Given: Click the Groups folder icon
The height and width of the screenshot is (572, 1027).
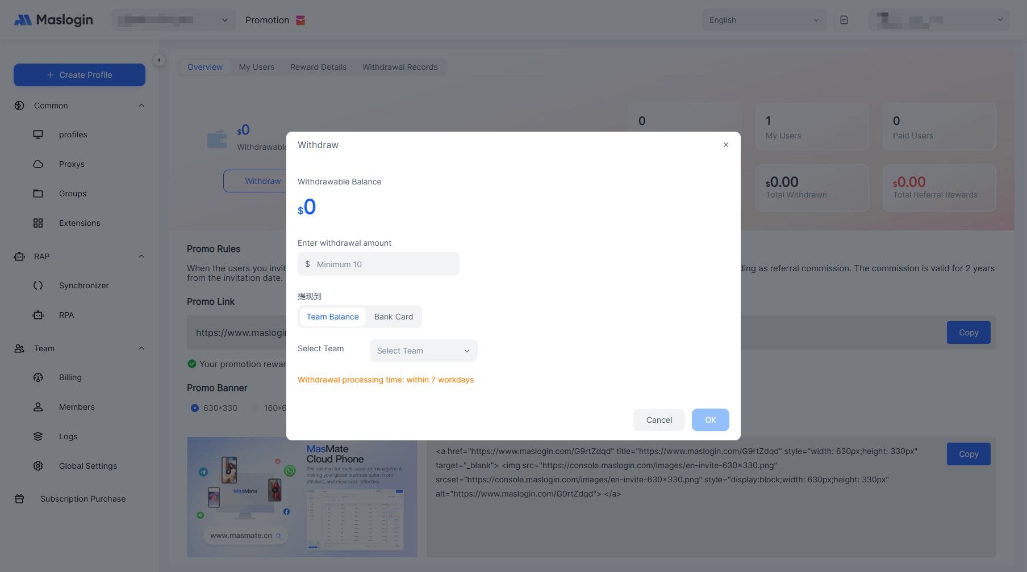Looking at the screenshot, I should [38, 194].
